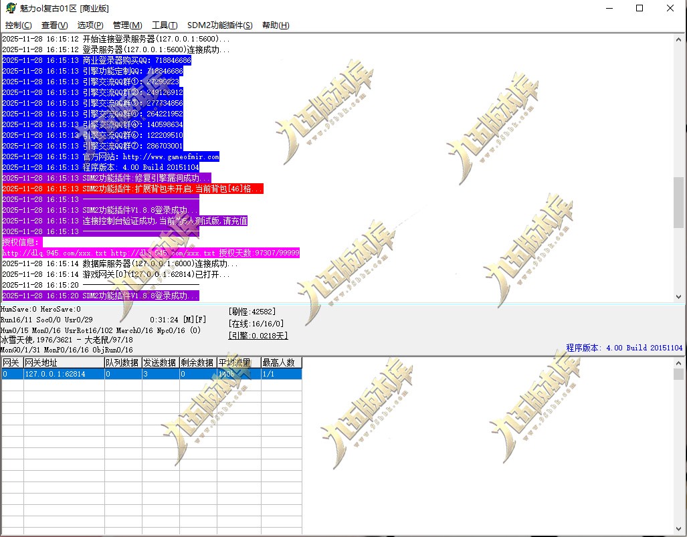Viewport: 687px width, 537px height.
Task: Open the 选项(P) menu
Action: point(90,25)
